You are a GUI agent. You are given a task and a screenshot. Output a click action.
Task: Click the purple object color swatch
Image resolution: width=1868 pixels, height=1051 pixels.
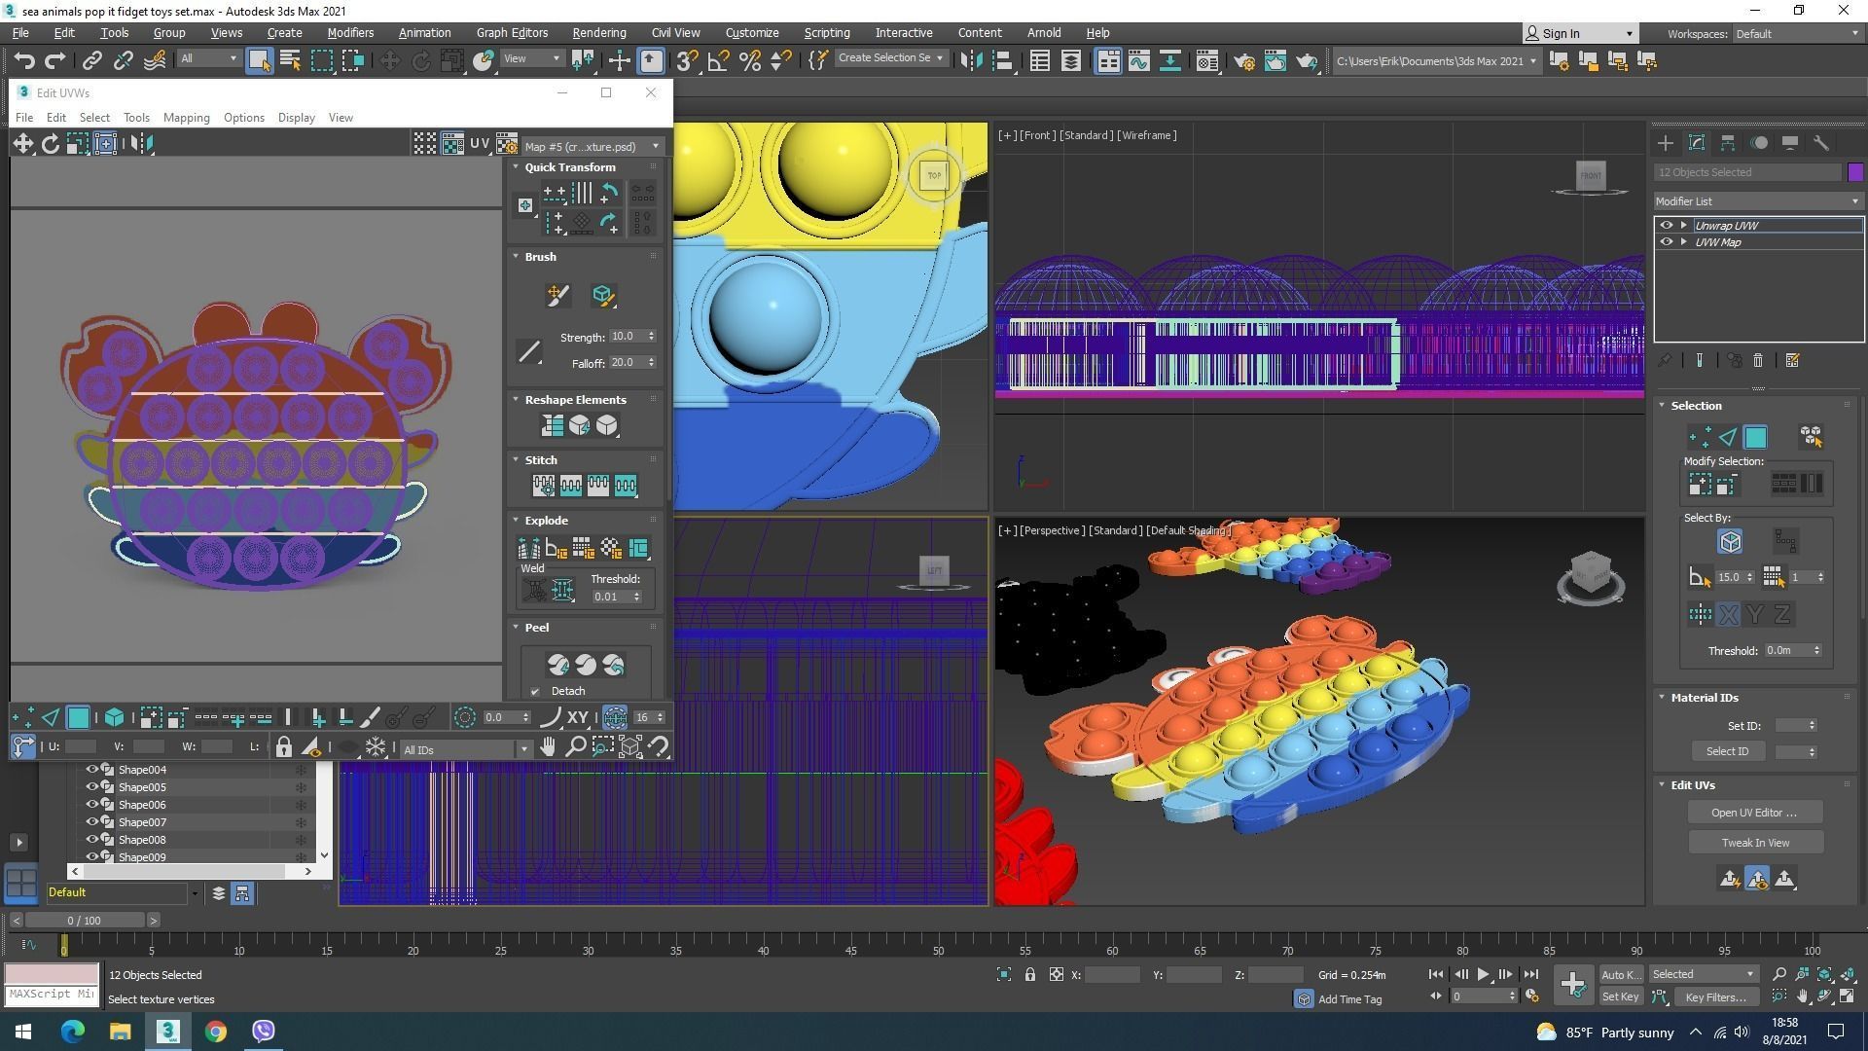(x=1855, y=172)
